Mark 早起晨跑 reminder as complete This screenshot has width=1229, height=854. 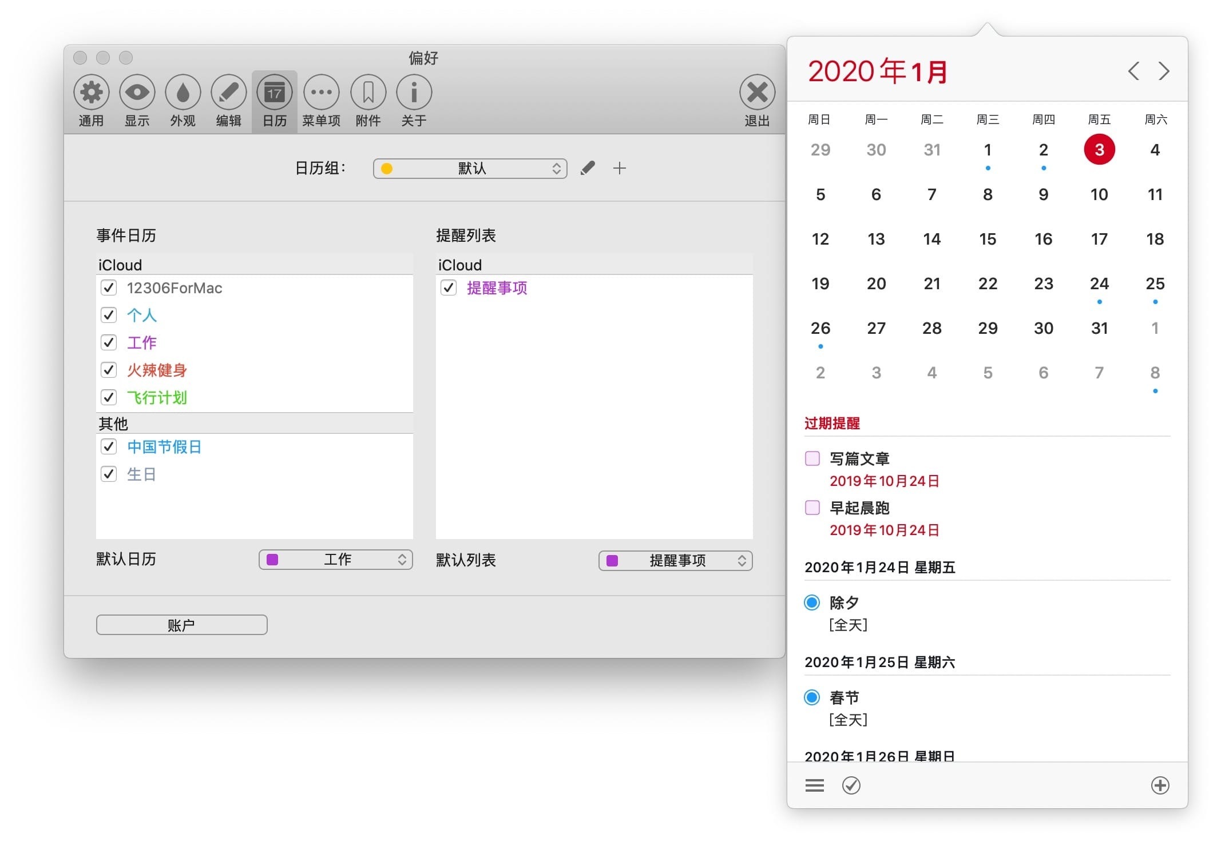click(812, 508)
